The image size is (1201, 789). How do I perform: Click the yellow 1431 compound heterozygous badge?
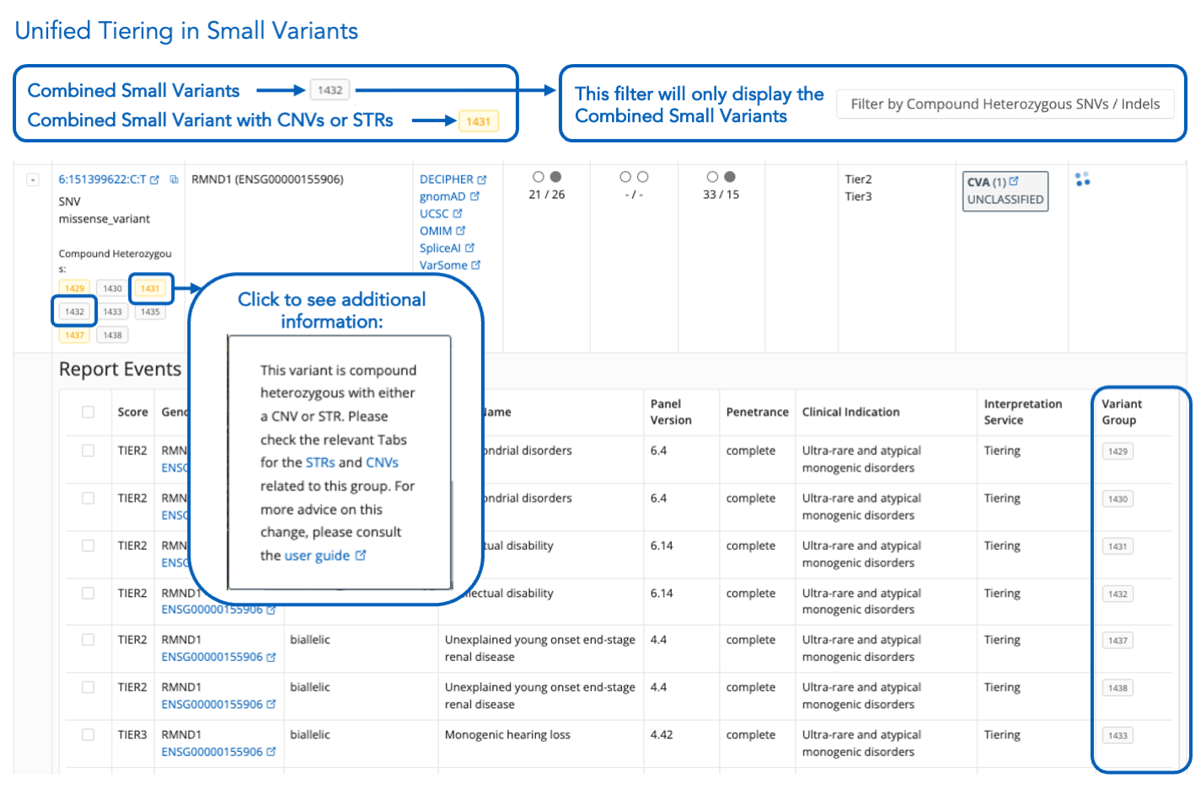[150, 289]
